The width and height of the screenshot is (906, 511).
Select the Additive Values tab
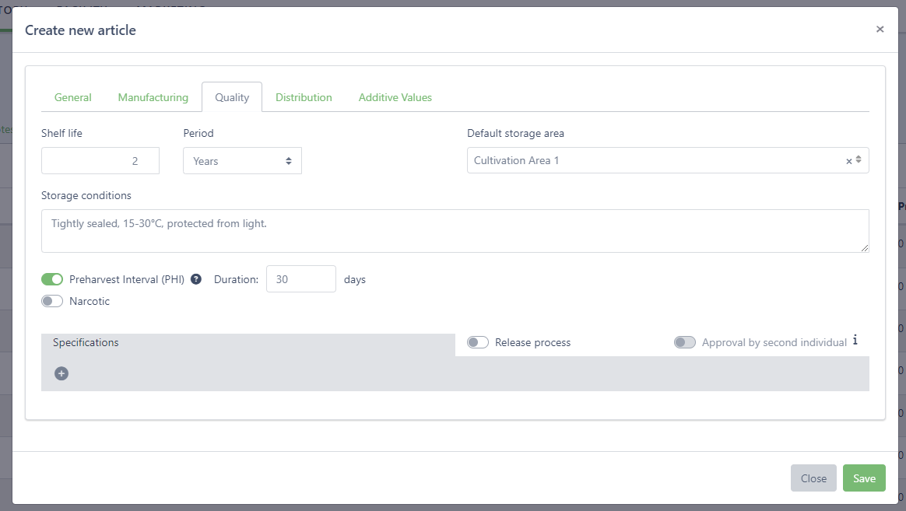click(x=395, y=97)
